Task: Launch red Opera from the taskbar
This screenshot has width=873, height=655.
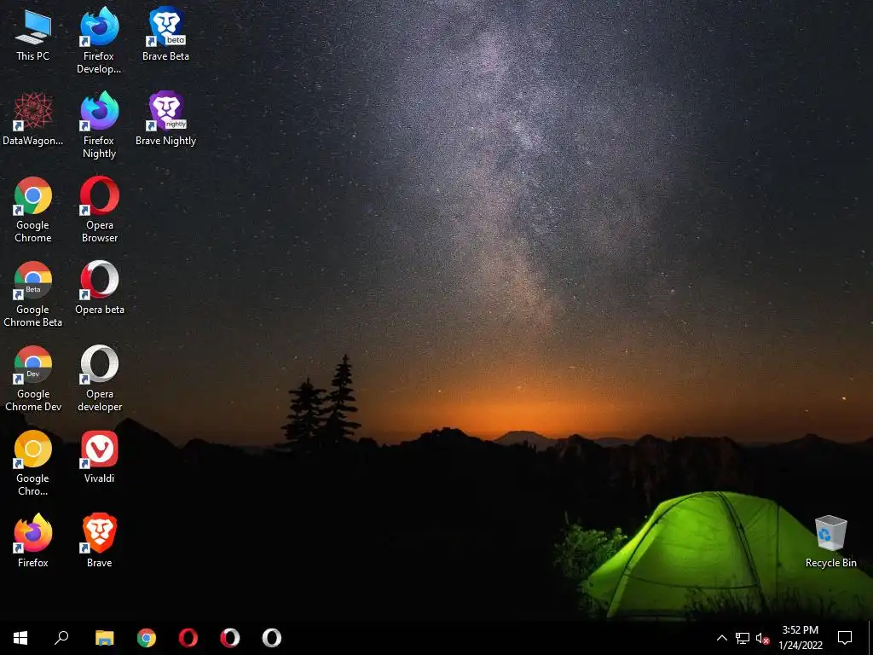Action: click(188, 638)
